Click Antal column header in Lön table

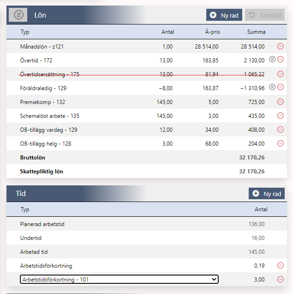pyautogui.click(x=167, y=32)
